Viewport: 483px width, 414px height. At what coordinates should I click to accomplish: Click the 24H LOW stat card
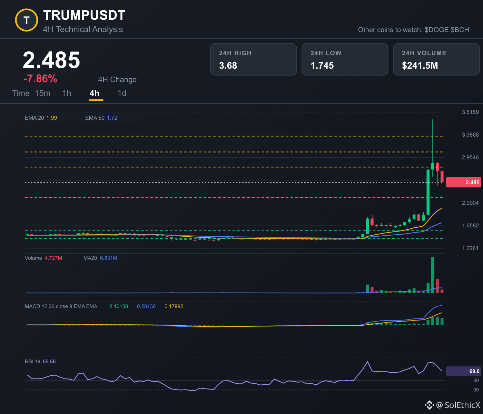345,59
